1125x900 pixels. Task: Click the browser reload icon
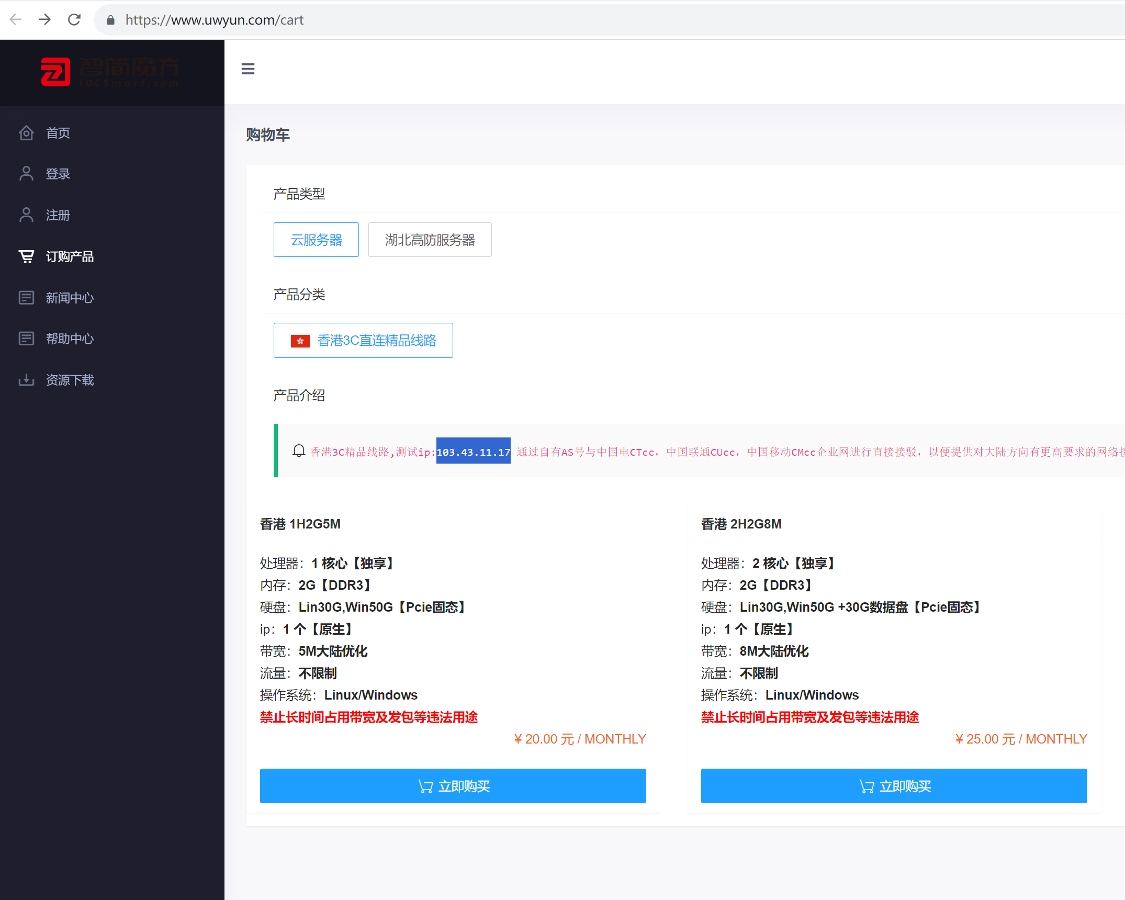[74, 20]
